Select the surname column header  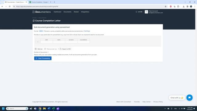coord(71,40)
